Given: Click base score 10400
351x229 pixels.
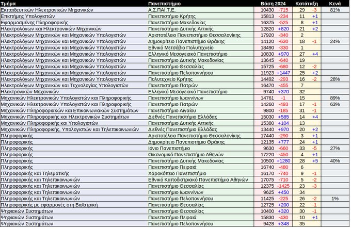Looking at the screenshot, I should pyautogui.click(x=267, y=211).
